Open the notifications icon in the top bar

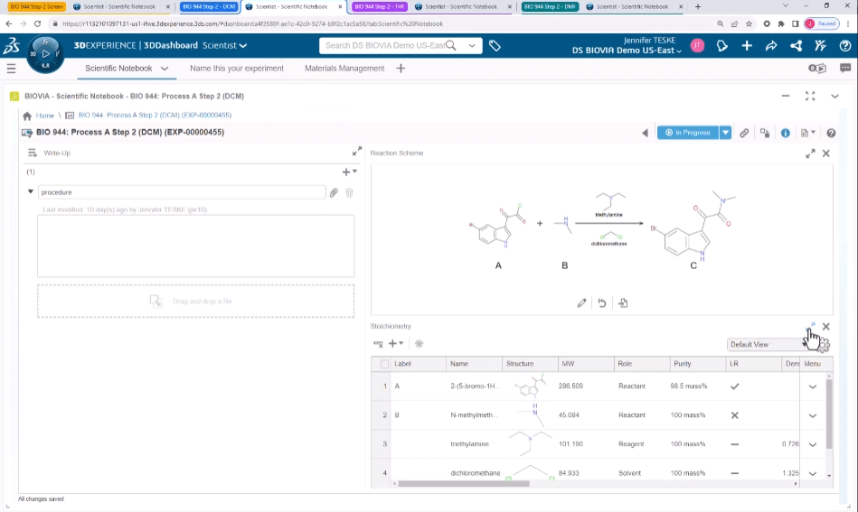pyautogui.click(x=722, y=46)
